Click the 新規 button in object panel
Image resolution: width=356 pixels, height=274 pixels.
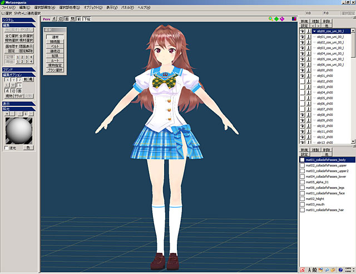(x=304, y=21)
